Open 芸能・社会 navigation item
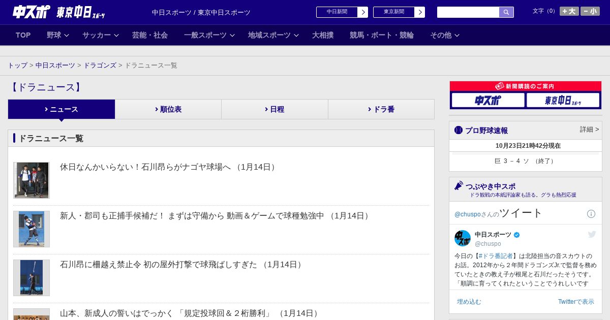 [x=150, y=35]
